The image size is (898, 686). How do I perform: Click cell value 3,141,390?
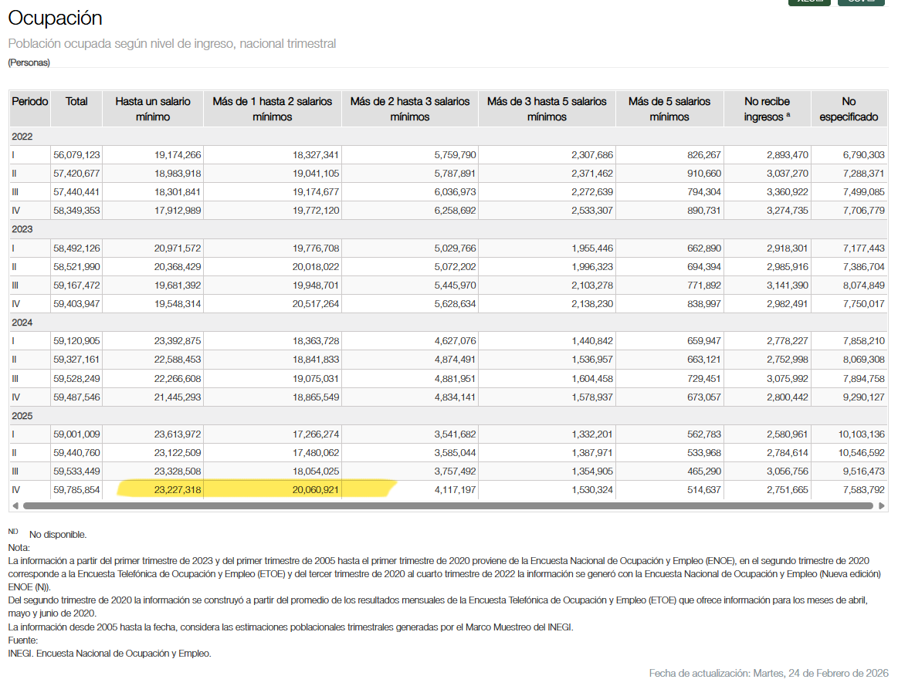788,285
